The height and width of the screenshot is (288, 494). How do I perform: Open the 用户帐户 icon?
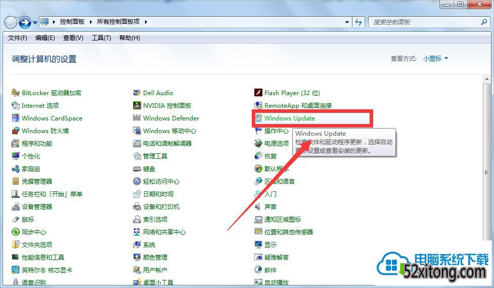tap(137, 270)
